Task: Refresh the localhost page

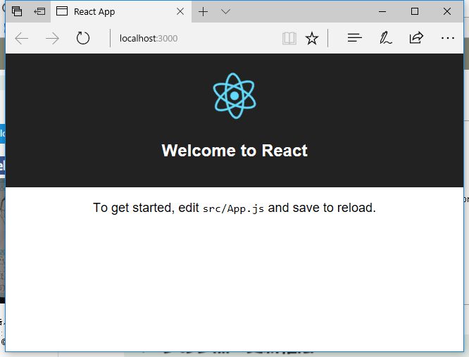Action: coord(83,38)
